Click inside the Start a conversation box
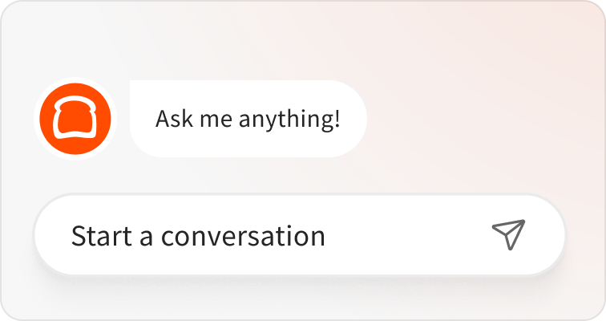This screenshot has width=606, height=321. (x=240, y=236)
